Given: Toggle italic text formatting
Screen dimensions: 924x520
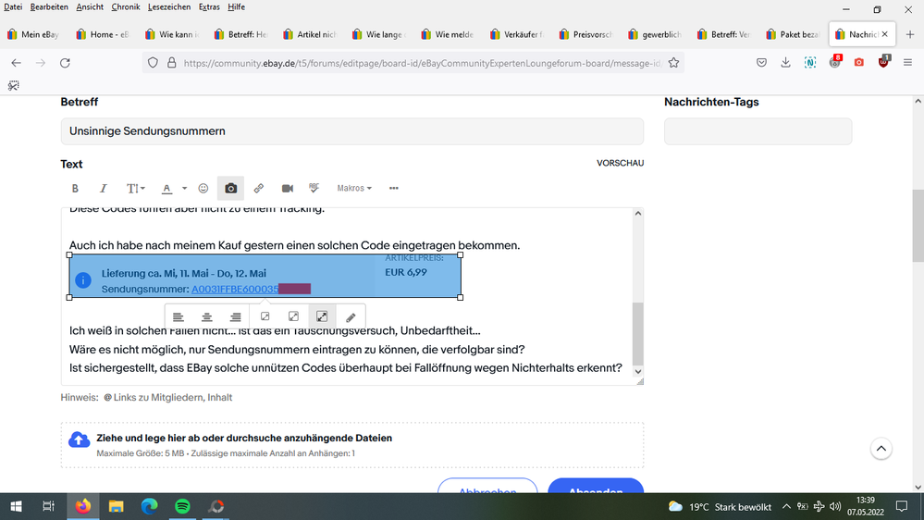Looking at the screenshot, I should [104, 189].
